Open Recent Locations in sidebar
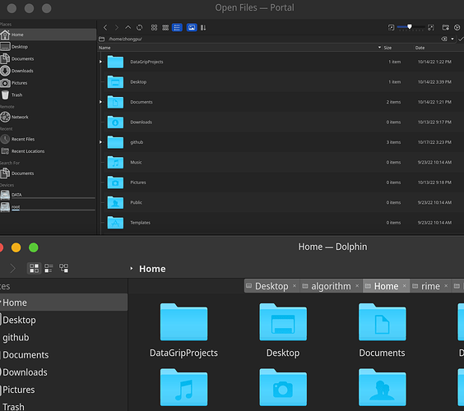Image resolution: width=464 pixels, height=411 pixels. tap(48, 151)
